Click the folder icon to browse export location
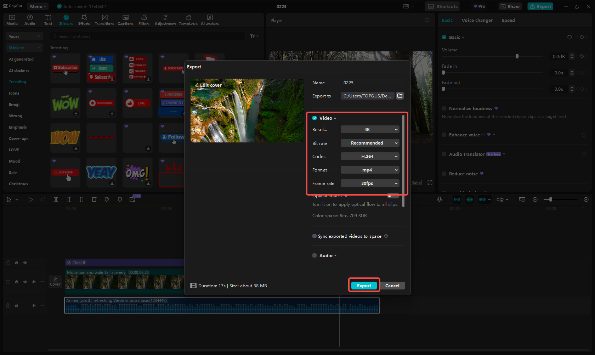595x355 pixels. coord(400,96)
